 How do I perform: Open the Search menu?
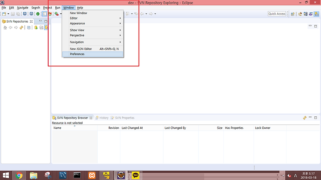click(36, 8)
